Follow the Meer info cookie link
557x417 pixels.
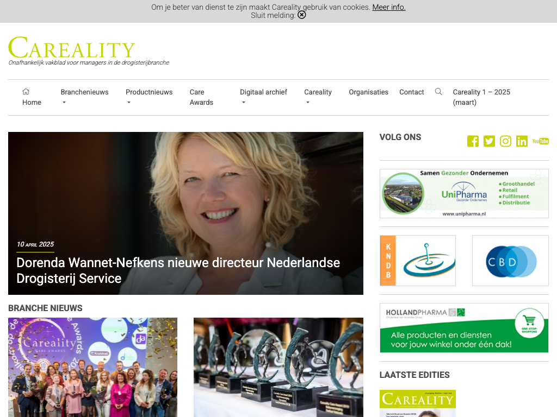[388, 7]
